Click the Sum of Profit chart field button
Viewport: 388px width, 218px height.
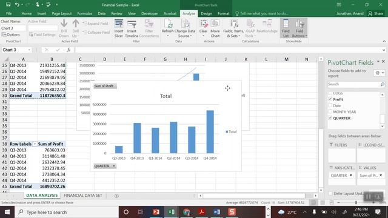[x=105, y=86]
